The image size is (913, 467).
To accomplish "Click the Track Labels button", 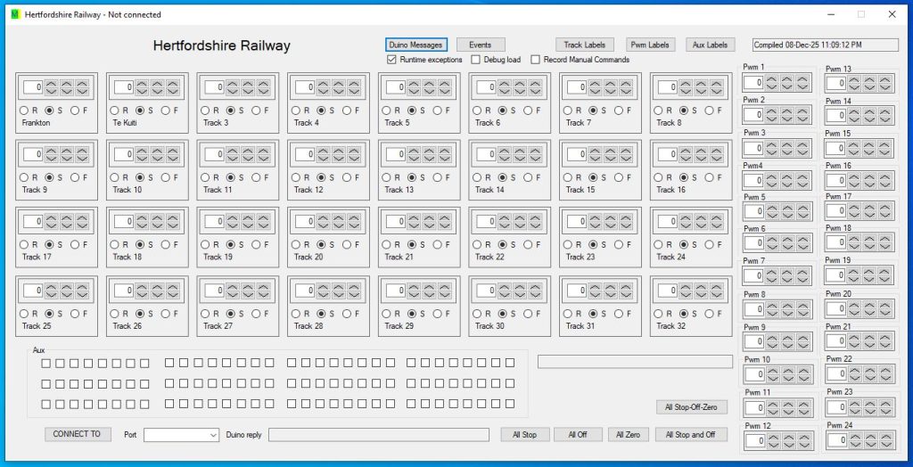I will (x=585, y=45).
